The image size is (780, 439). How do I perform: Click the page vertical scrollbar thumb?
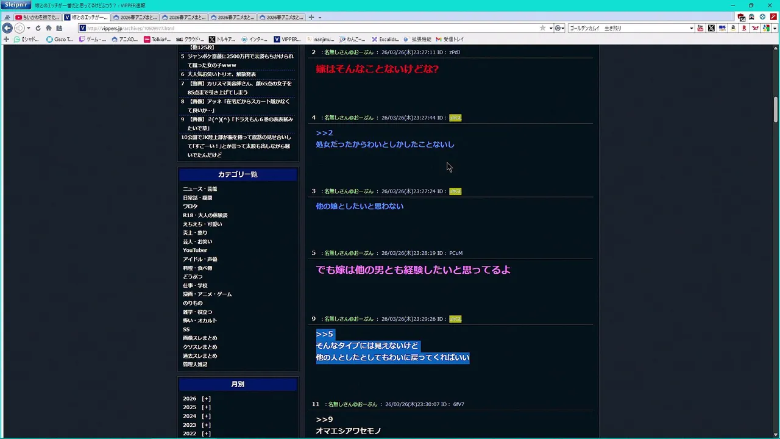776,109
